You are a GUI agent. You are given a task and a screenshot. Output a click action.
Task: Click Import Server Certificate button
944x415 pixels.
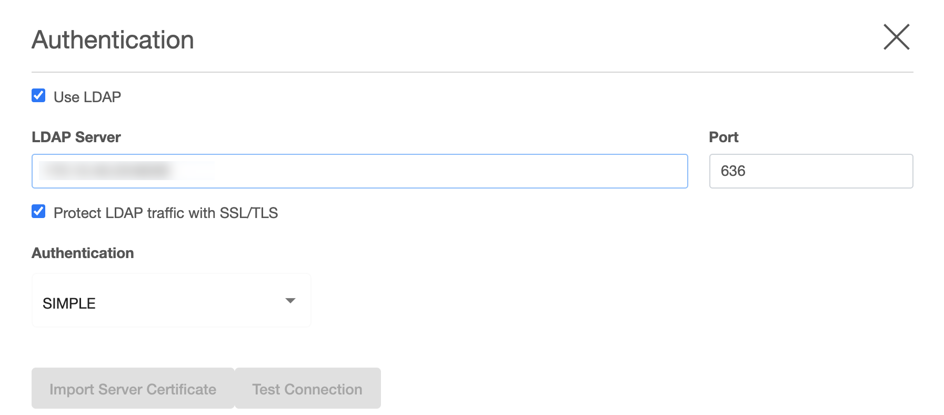(133, 389)
